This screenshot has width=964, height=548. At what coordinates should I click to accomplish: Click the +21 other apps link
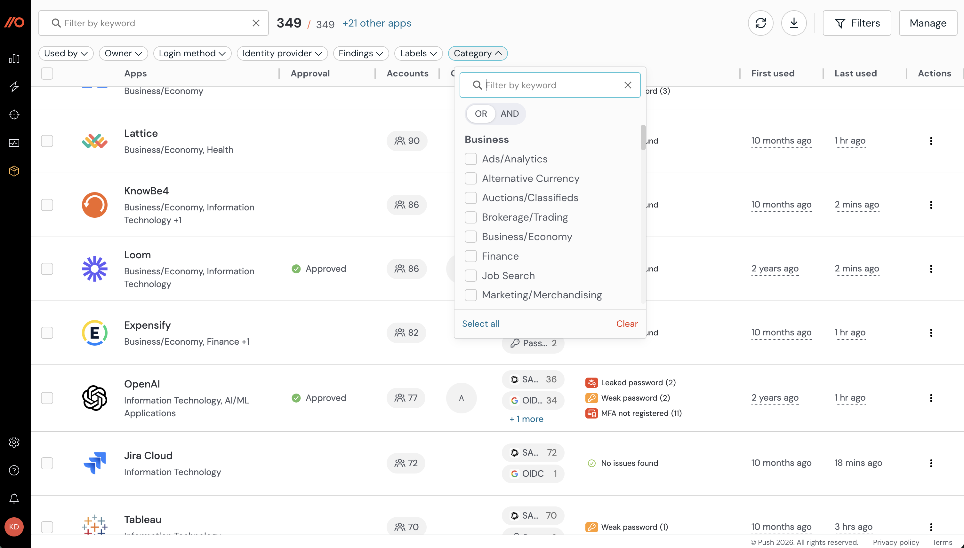coord(377,23)
